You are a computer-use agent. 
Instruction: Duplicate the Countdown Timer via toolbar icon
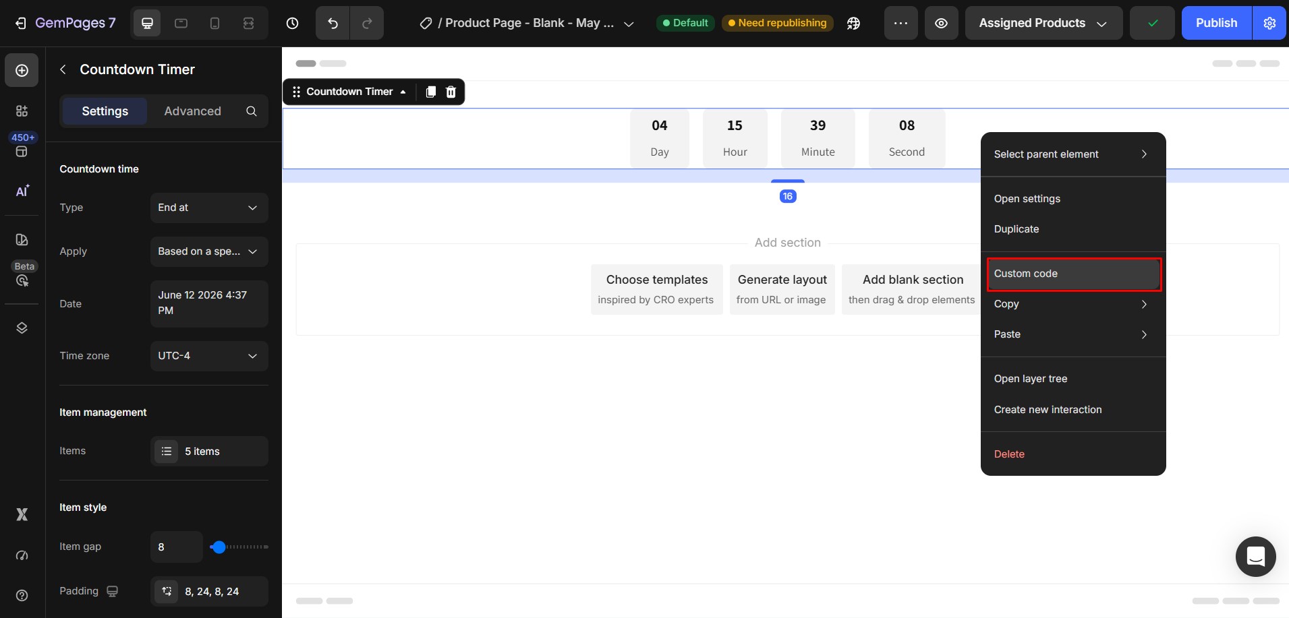click(x=430, y=92)
